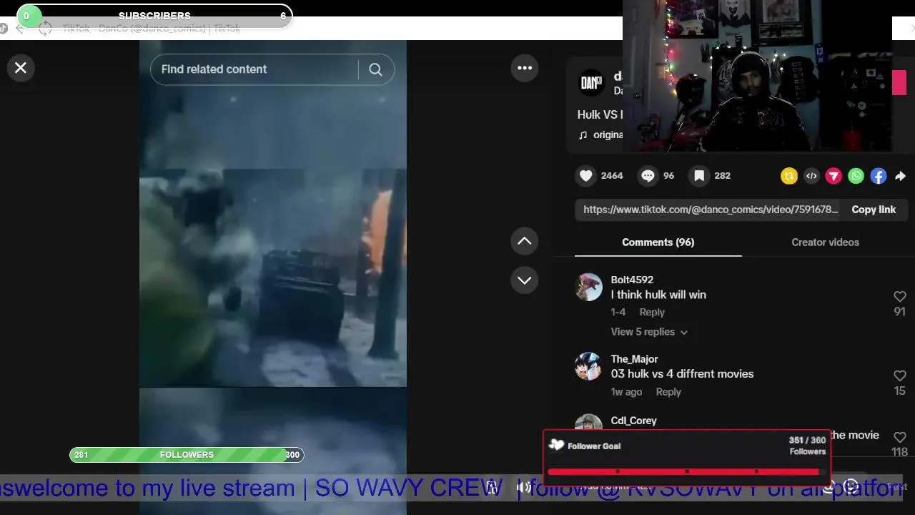This screenshot has height=515, width=915.
Task: Switch to Creator videos tab
Action: pos(825,242)
